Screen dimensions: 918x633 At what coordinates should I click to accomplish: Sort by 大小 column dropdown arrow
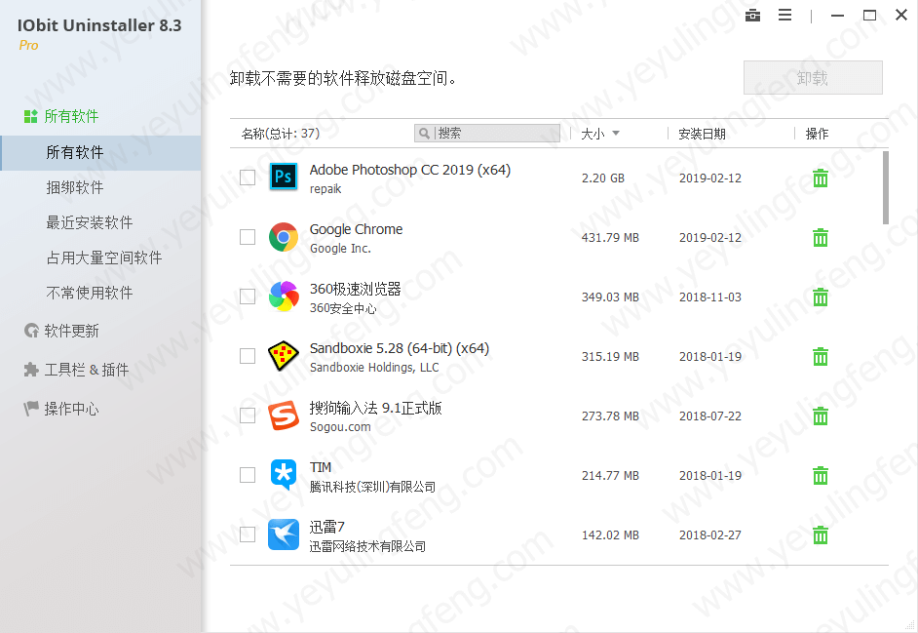click(x=616, y=134)
